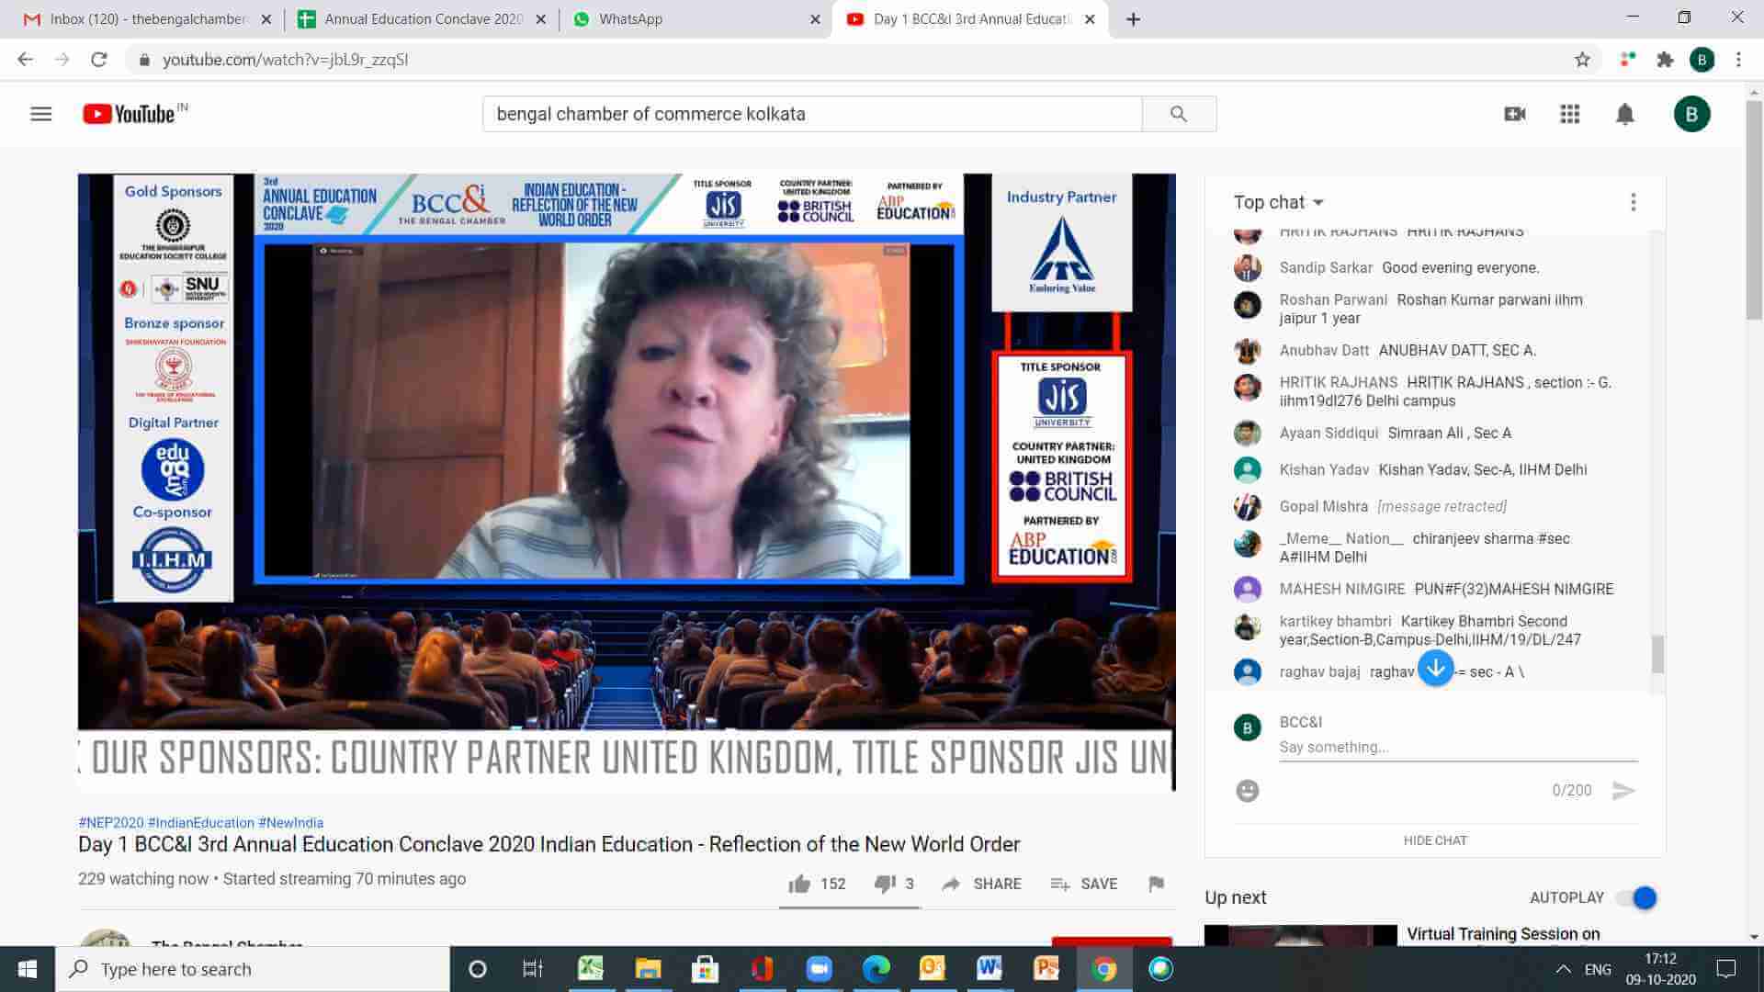The height and width of the screenshot is (992, 1764).
Task: Open the Create video camera icon
Action: click(x=1515, y=114)
